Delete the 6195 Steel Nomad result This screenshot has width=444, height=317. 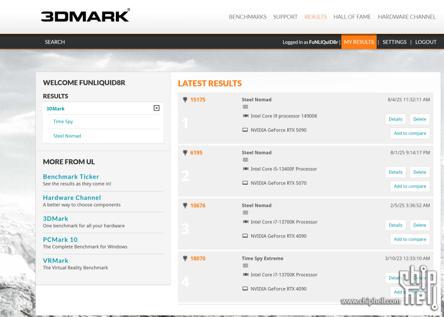[x=420, y=172]
